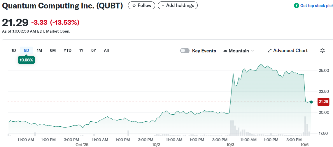Click the tall volume bar near 10/6
The image size is (333, 147).
tap(305, 126)
